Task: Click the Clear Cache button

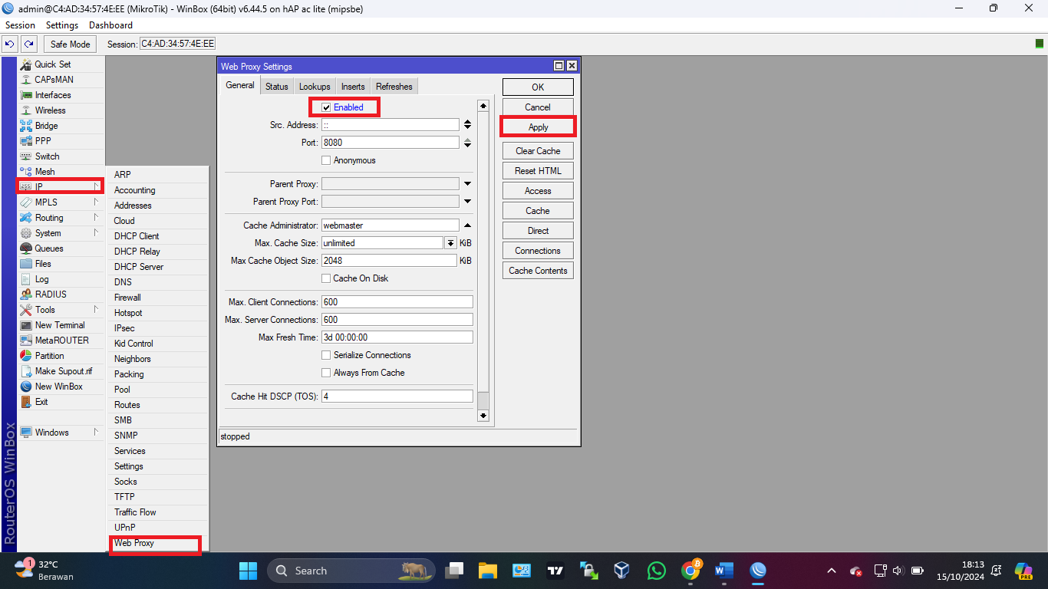Action: 538,151
